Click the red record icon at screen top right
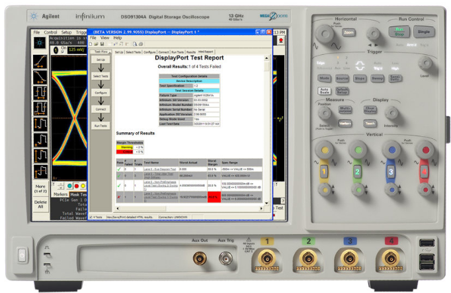This screenshot has height=293, width=451. [281, 40]
